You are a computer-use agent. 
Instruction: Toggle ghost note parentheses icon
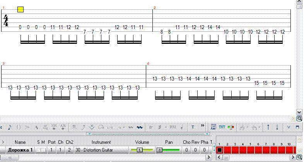point(18,127)
